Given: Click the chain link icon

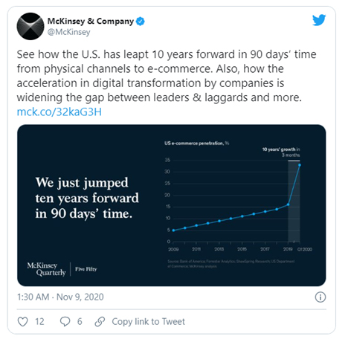Looking at the screenshot, I should tap(100, 322).
